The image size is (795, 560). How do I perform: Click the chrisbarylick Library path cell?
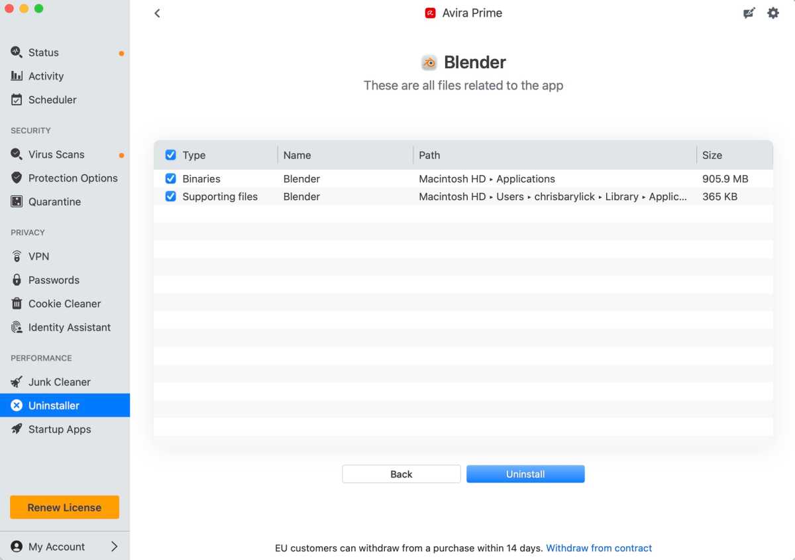tap(553, 196)
